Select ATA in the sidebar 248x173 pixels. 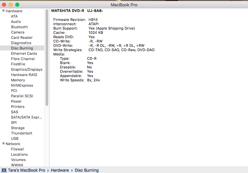pos(14,16)
